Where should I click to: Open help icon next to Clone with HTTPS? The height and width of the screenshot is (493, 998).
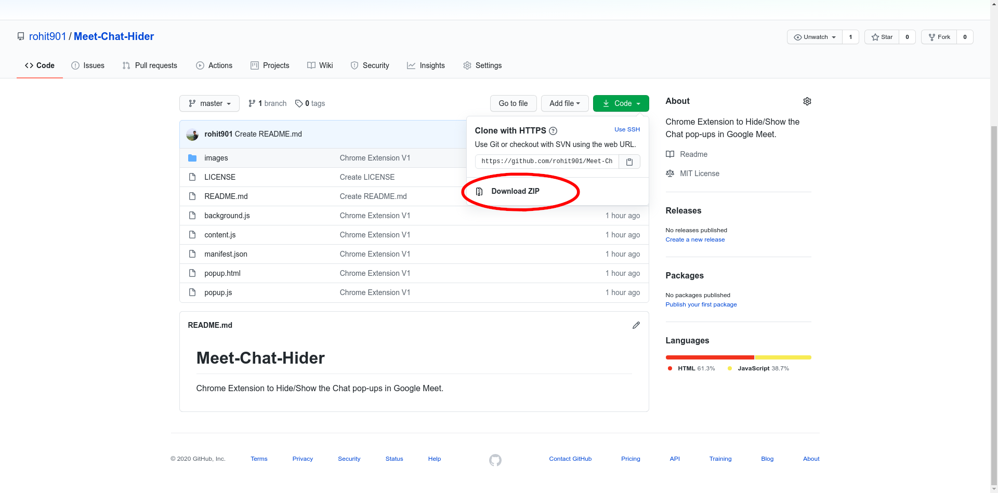[x=553, y=131]
